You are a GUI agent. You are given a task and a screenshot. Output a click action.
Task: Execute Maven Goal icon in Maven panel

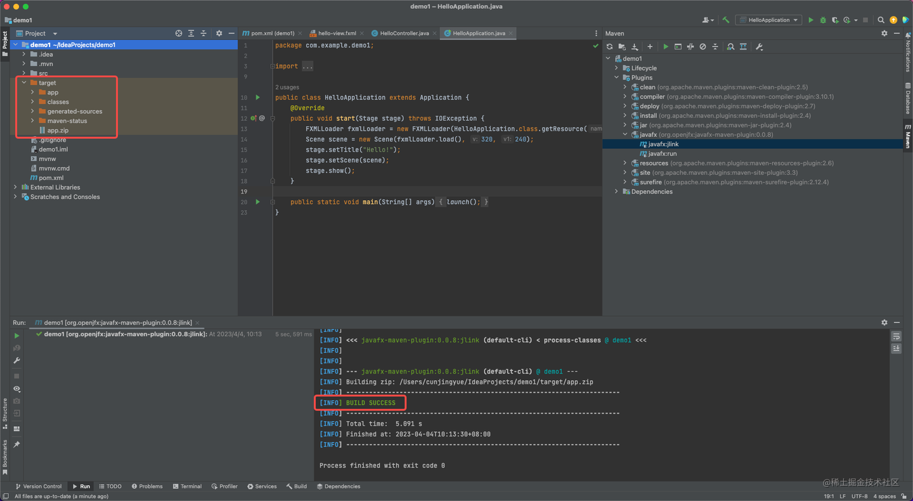678,46
